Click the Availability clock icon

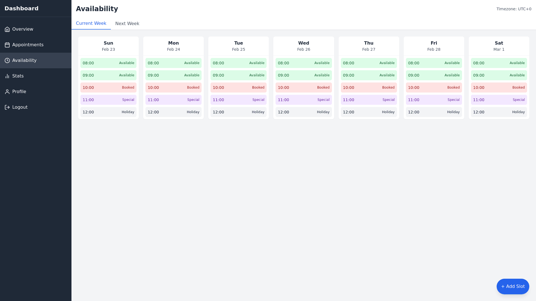click(7, 60)
